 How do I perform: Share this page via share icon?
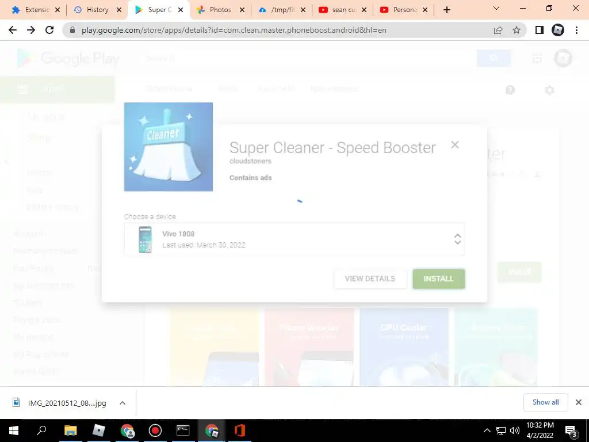click(498, 30)
